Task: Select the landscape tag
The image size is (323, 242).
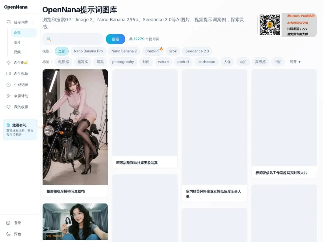Action: tap(206, 62)
